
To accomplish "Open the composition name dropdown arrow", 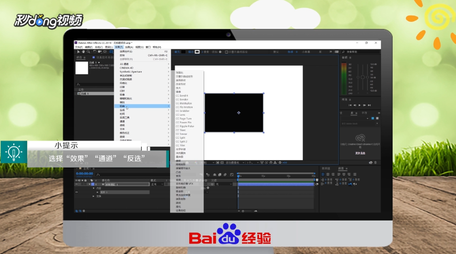I will 99,62.
